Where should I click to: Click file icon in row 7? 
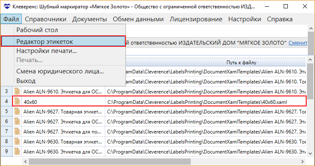(17, 131)
